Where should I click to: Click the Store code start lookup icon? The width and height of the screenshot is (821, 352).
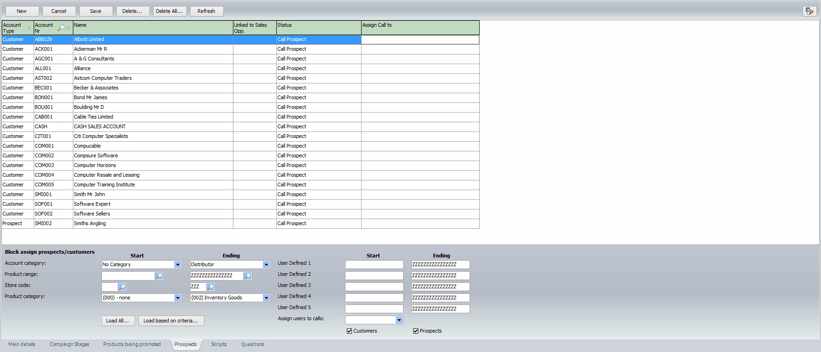coord(122,287)
